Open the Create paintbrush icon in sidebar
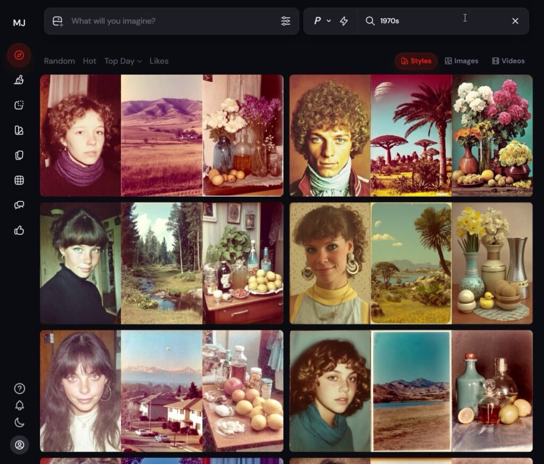Screen dimensions: 544x464 coord(19,80)
